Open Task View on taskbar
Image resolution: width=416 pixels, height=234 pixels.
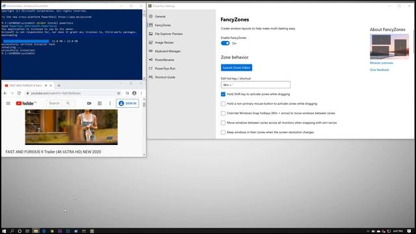coord(27,231)
